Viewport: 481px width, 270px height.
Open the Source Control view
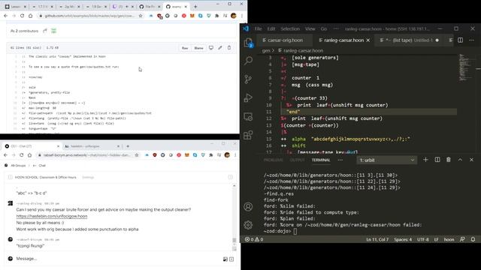pos(248,79)
